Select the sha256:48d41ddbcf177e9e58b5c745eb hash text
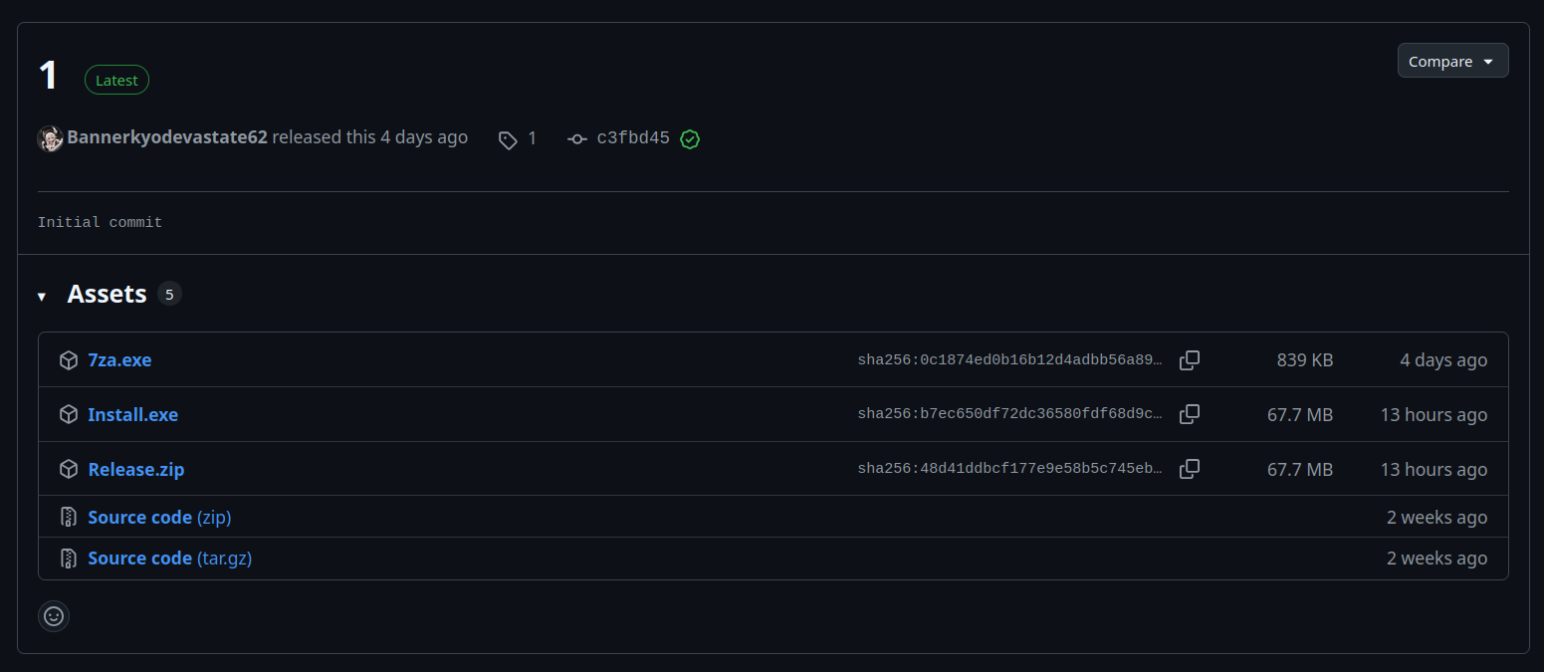The width and height of the screenshot is (1544, 672). pyautogui.click(x=1009, y=470)
